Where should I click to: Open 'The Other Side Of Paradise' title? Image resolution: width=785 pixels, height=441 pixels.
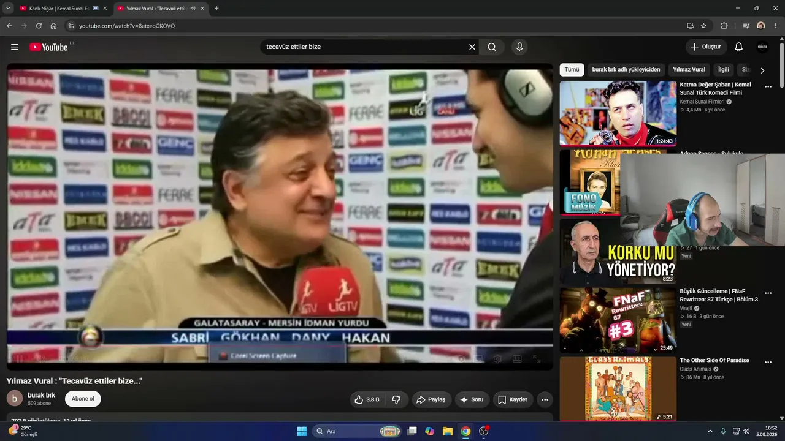coord(714,360)
